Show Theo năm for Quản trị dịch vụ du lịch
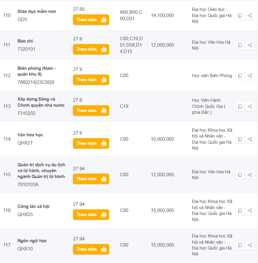 91,179
